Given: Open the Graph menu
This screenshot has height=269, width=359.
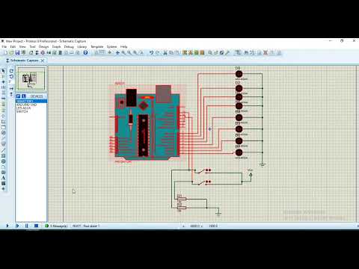Looking at the screenshot, I should tap(56, 46).
